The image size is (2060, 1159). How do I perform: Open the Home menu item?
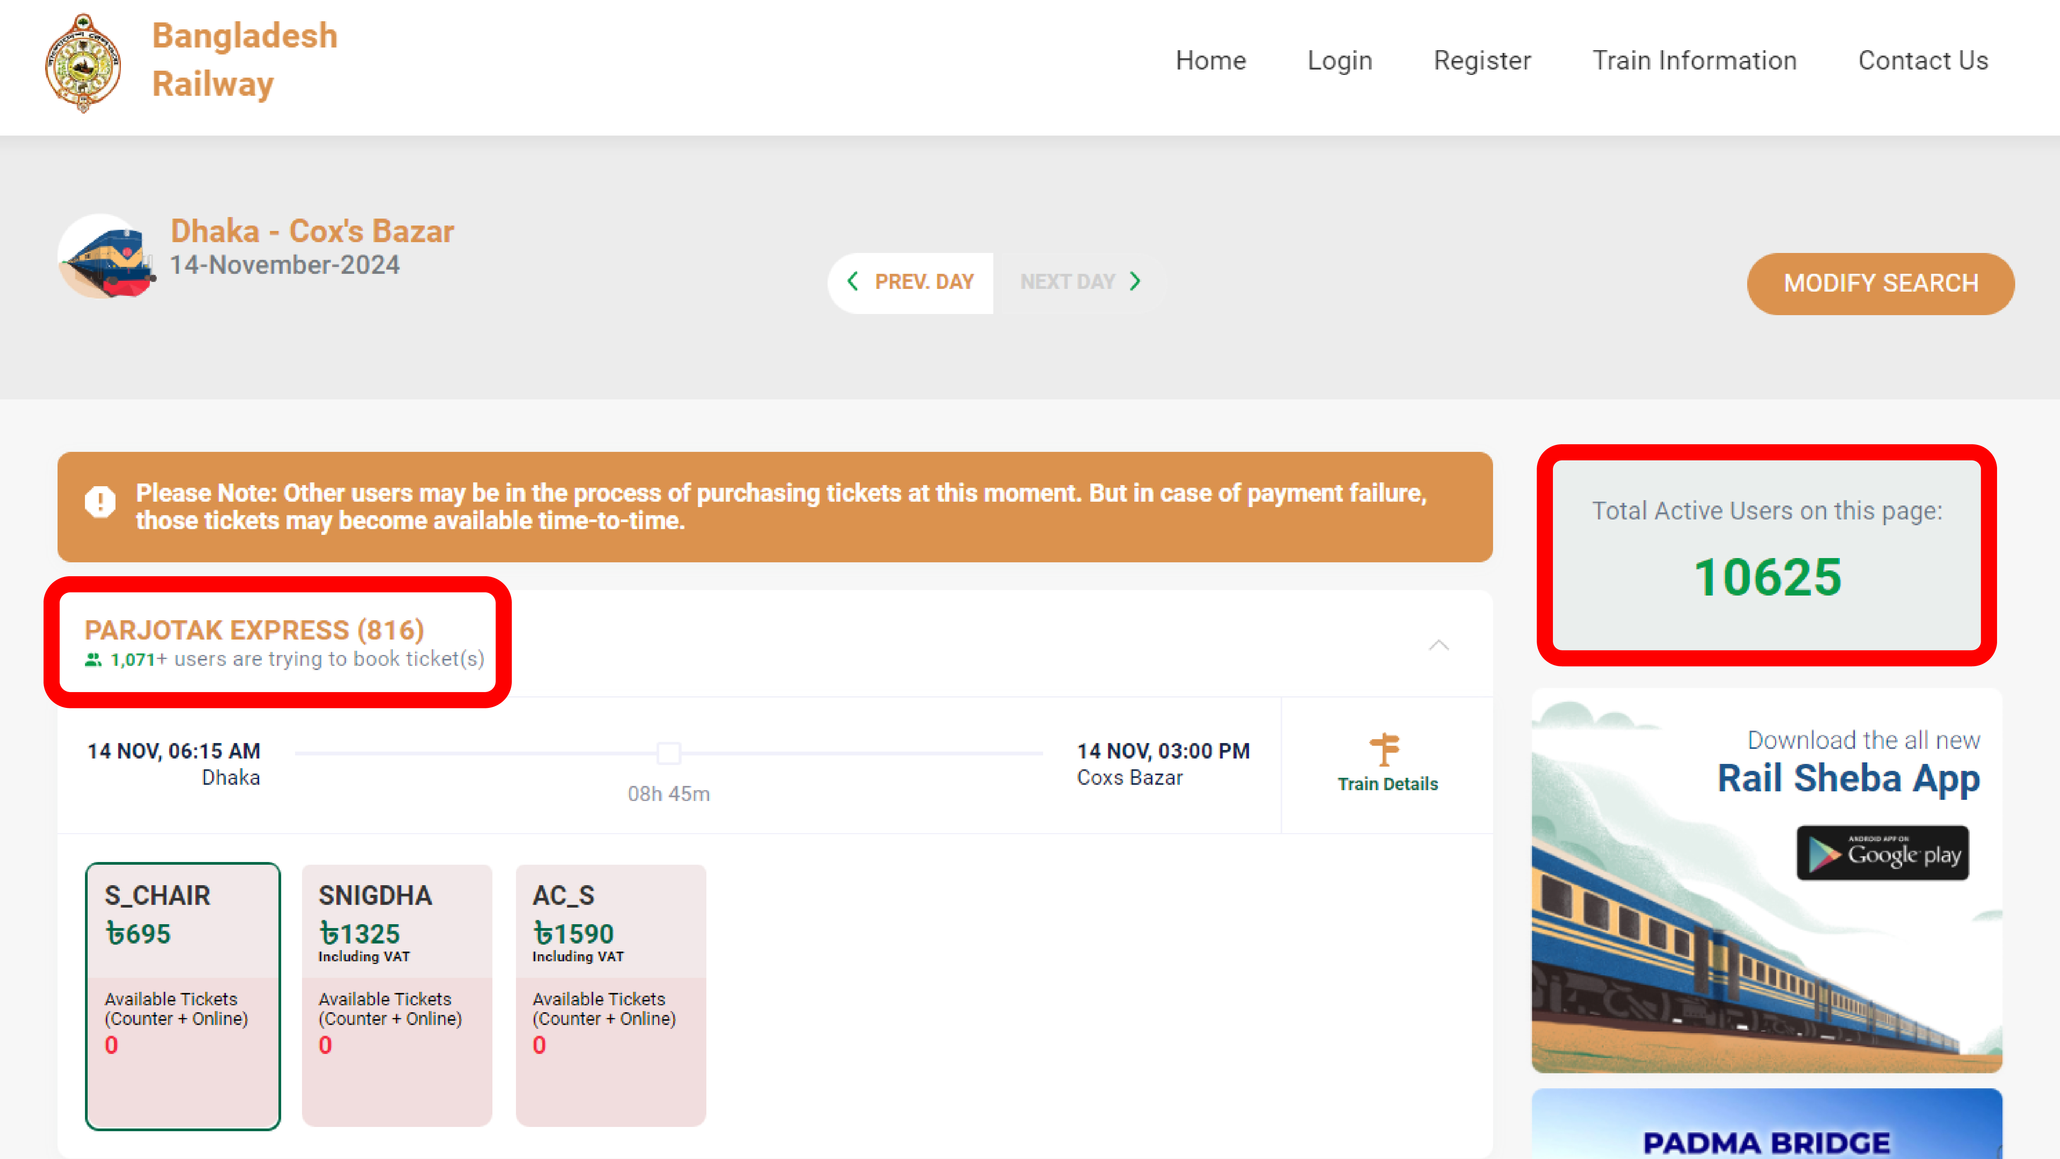point(1211,61)
